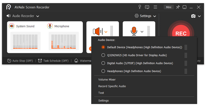Expand the snapshot options arrow

point(199,16)
